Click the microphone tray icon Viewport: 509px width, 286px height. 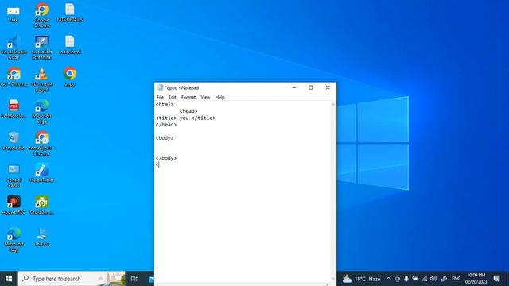[406, 279]
